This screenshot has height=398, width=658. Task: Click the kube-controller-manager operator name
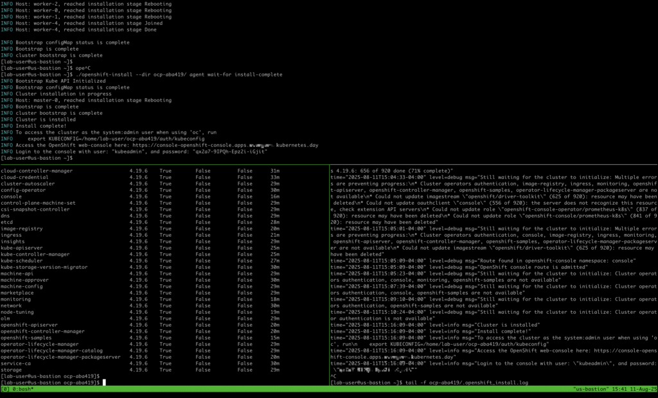tap(35, 254)
